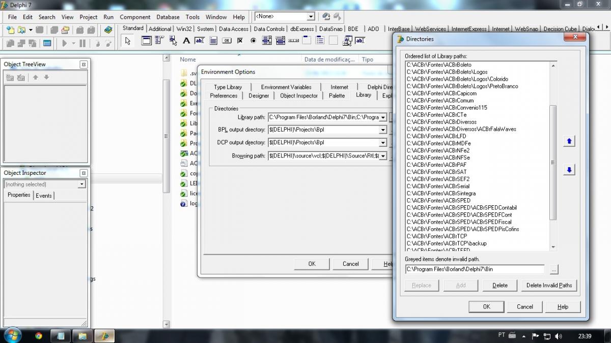Viewport: 611px width, 343px height.
Task: Click the Run (play) toolbar icon
Action: point(65,43)
